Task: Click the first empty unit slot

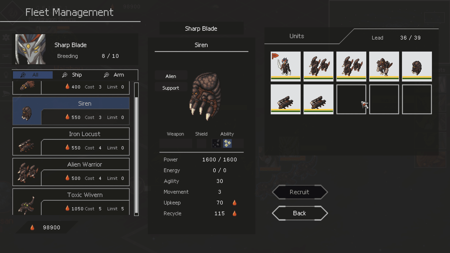Action: click(x=351, y=99)
